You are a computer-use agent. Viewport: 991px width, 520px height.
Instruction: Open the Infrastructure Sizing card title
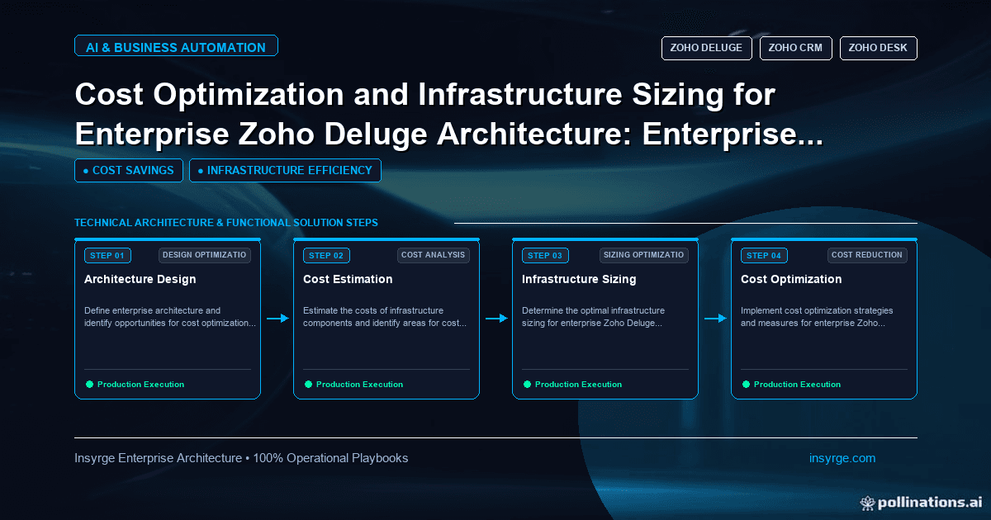tap(579, 279)
